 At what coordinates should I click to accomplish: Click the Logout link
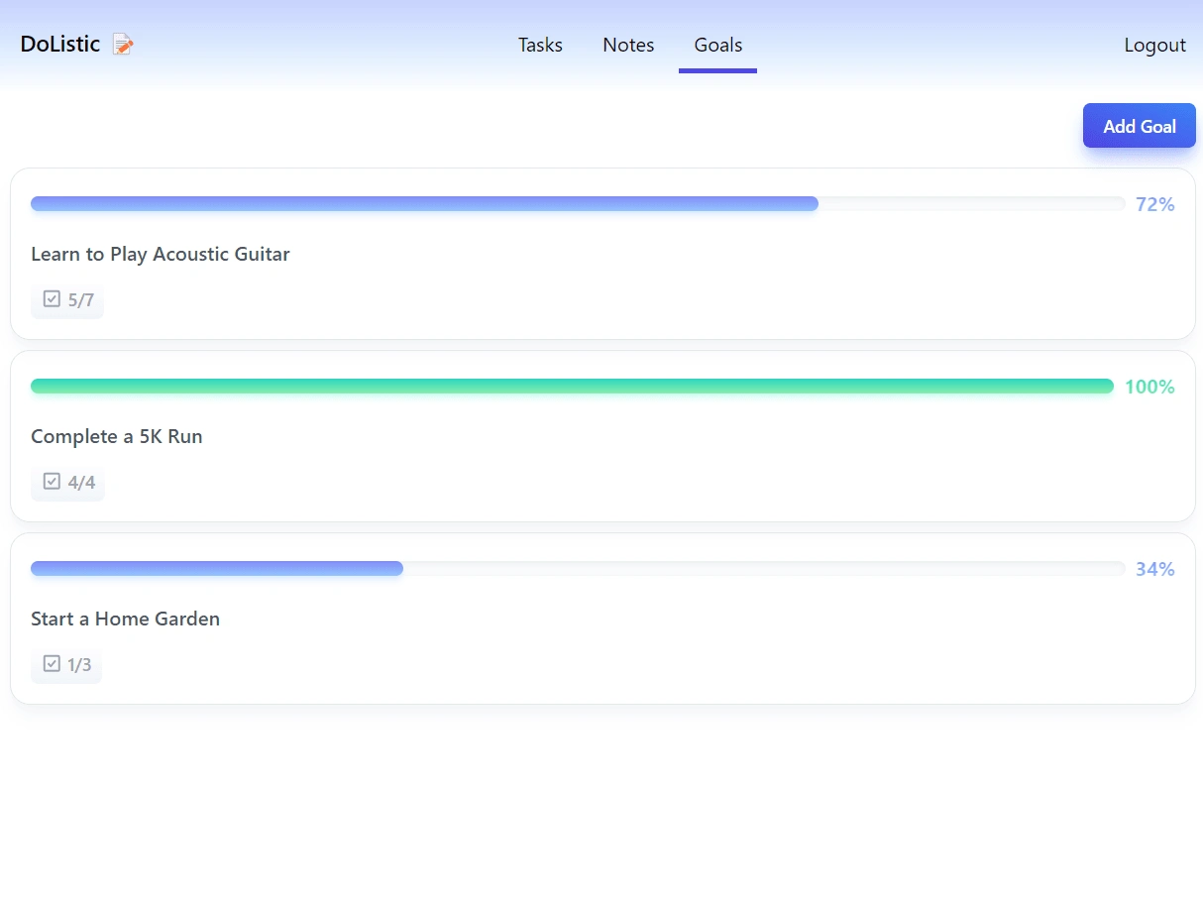pos(1155,45)
